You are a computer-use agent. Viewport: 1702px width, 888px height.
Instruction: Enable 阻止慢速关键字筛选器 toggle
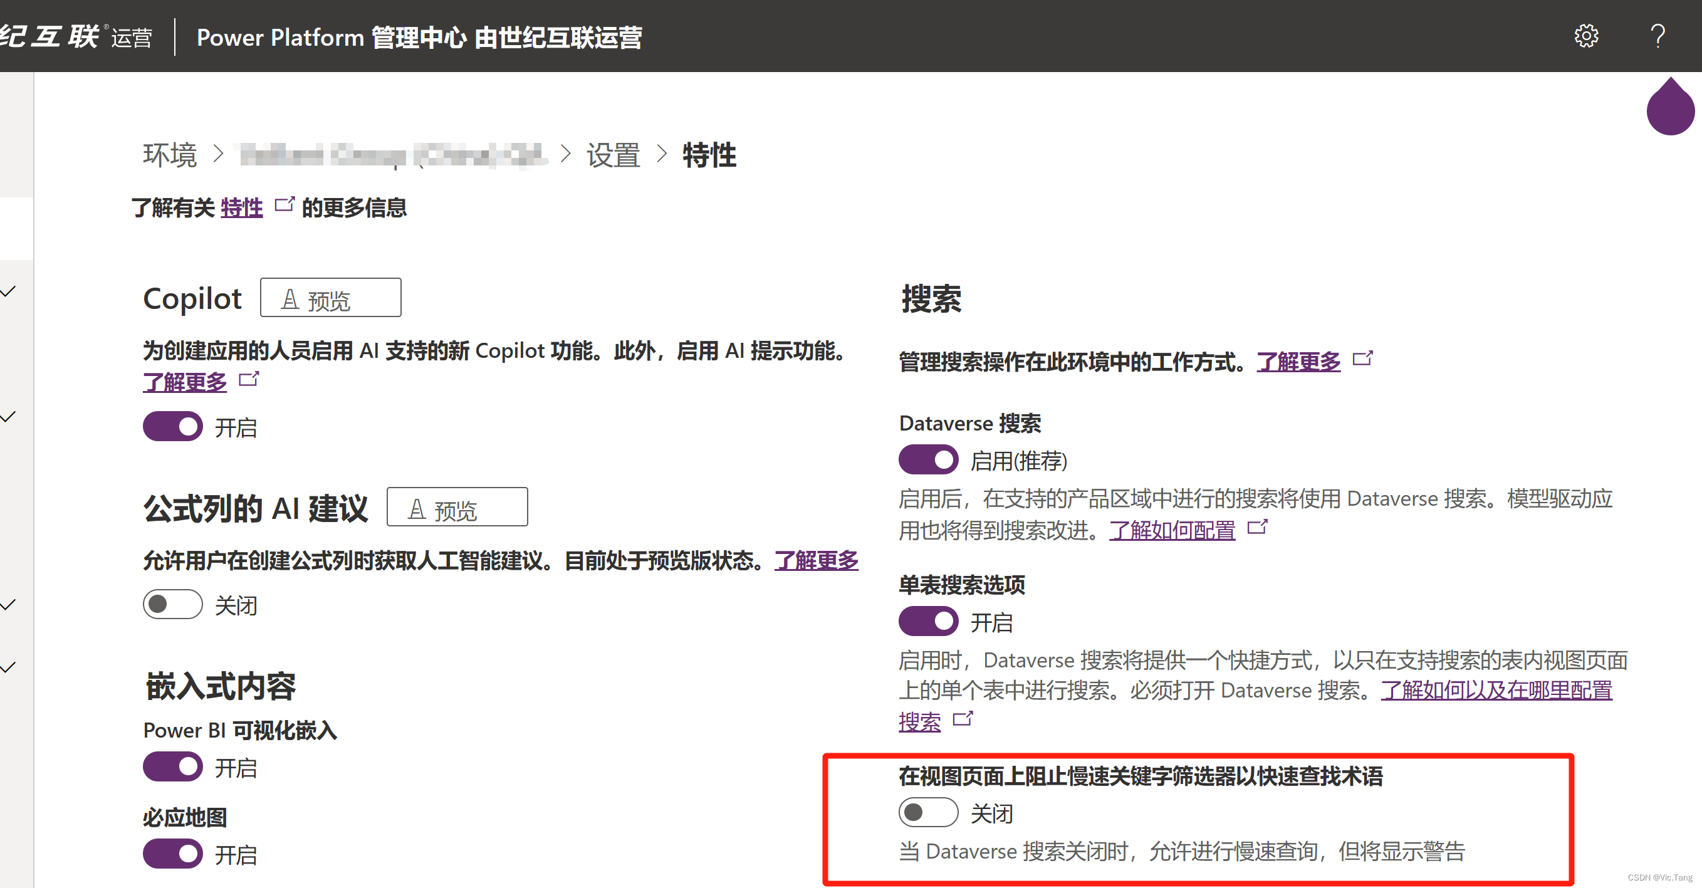pos(928,812)
